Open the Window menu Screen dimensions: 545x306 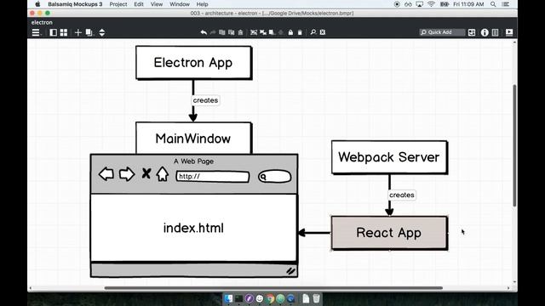pyautogui.click(x=180, y=4)
